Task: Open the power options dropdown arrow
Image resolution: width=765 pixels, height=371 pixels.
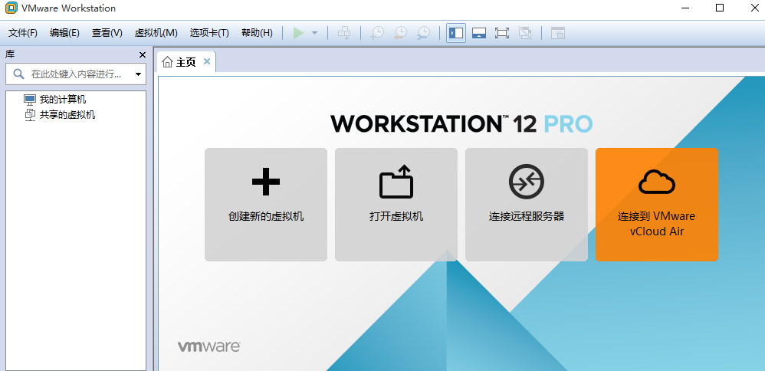Action: tap(314, 33)
